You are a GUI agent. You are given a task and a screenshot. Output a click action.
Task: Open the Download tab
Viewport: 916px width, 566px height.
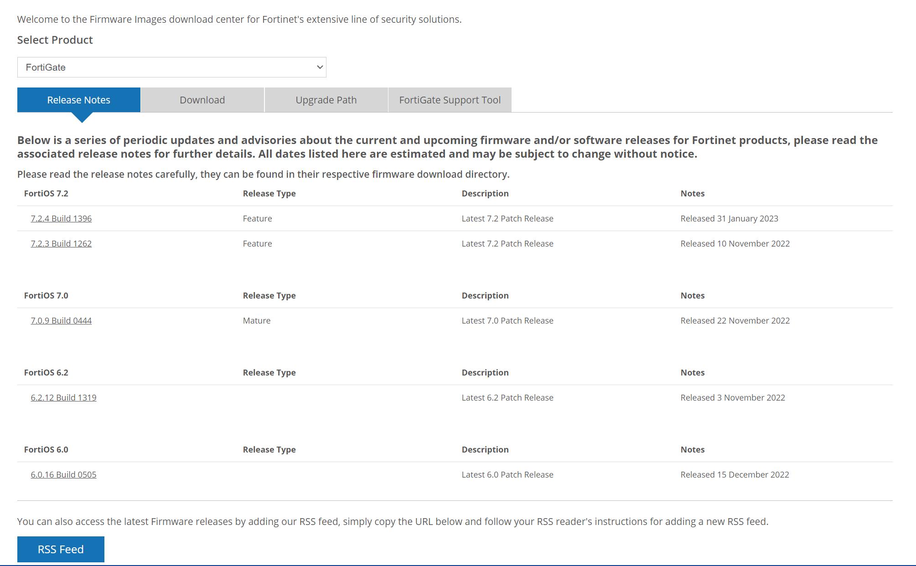[202, 100]
